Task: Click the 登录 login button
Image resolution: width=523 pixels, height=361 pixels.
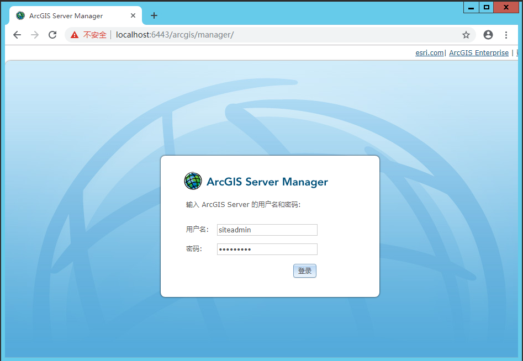Action: coord(304,270)
